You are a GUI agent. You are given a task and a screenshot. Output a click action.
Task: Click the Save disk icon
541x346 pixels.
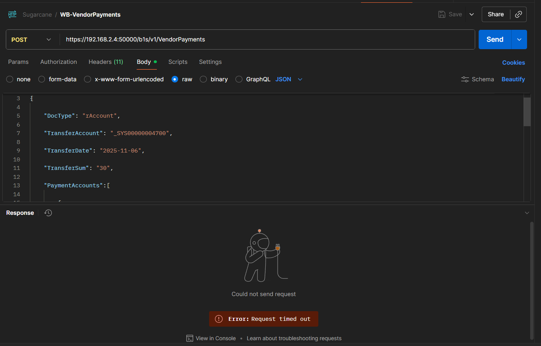tap(441, 14)
